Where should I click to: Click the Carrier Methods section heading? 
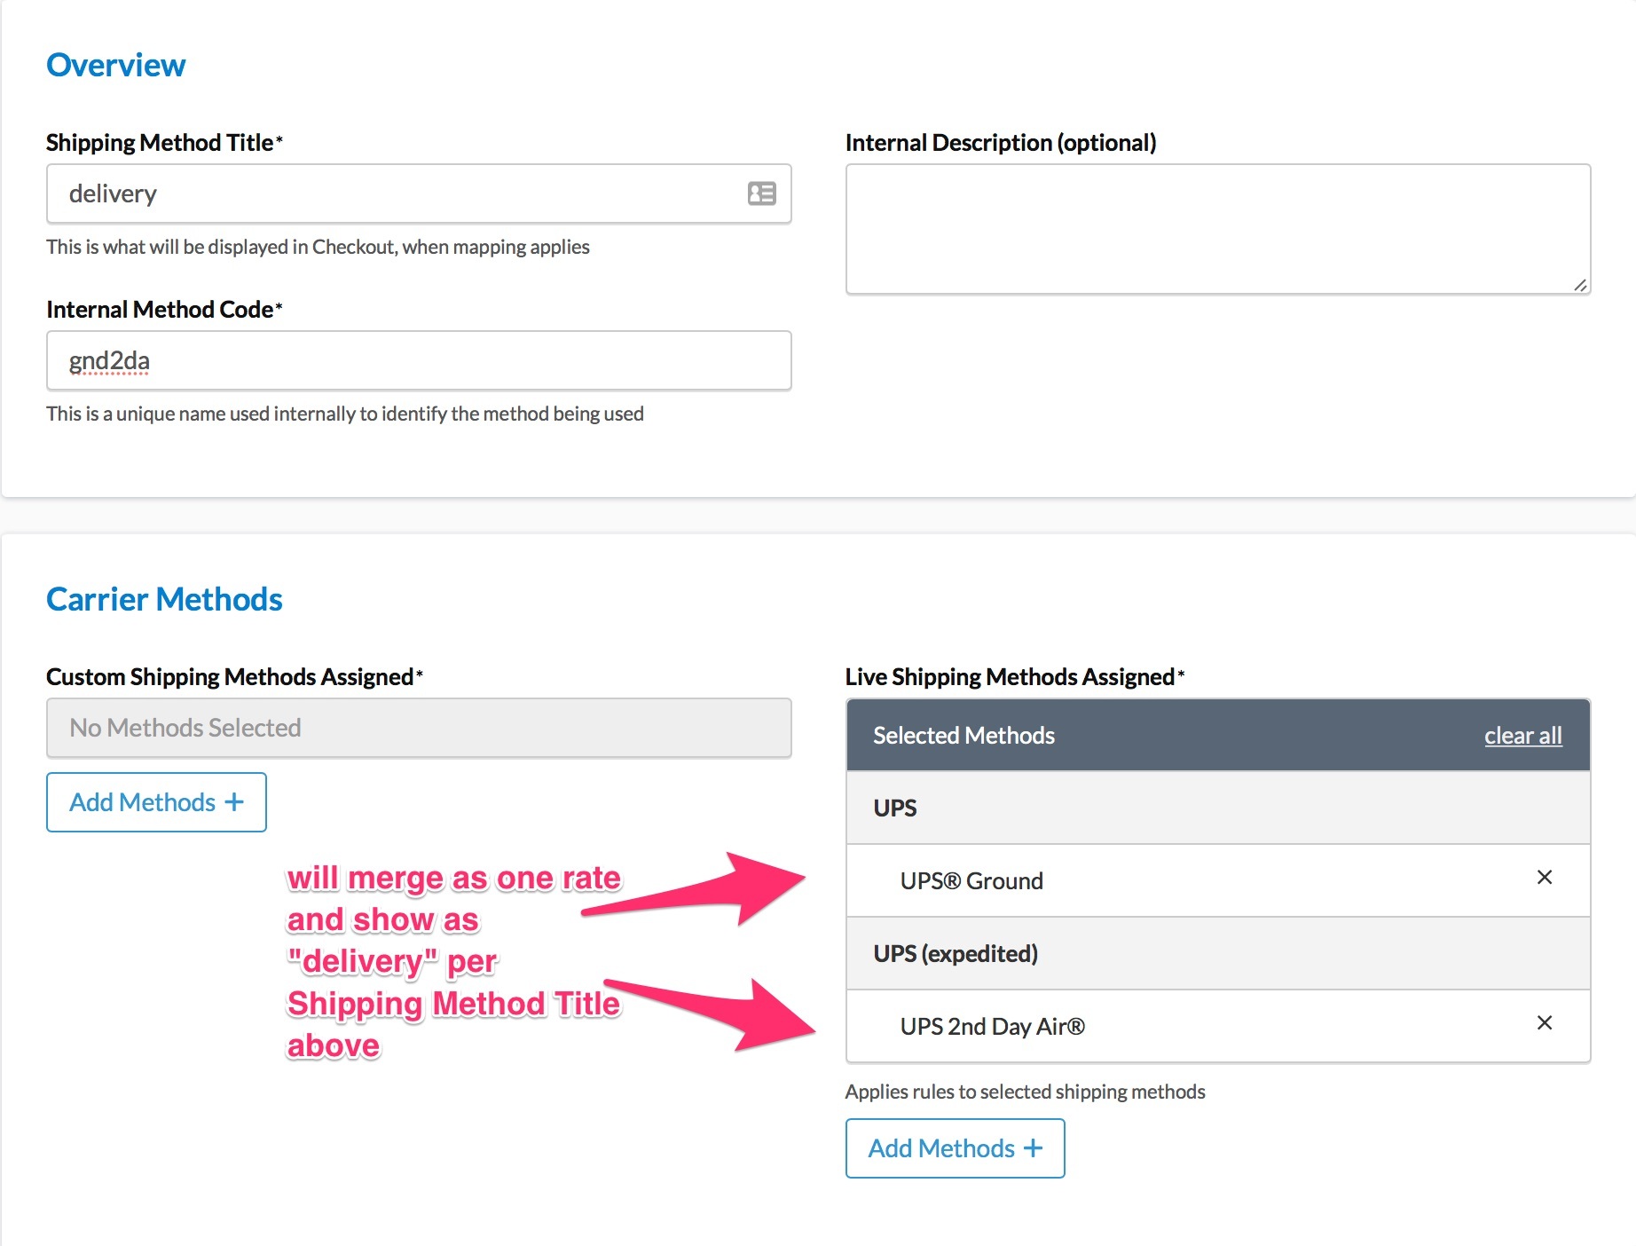[x=164, y=599]
